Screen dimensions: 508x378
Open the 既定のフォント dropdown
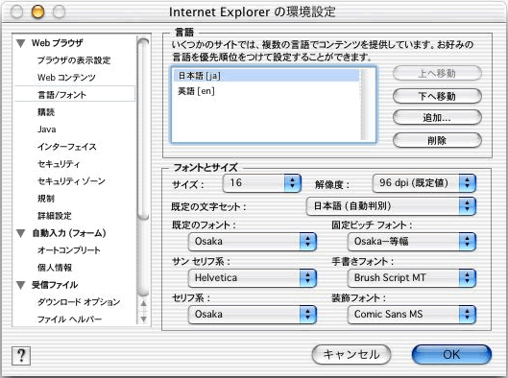tap(252, 242)
